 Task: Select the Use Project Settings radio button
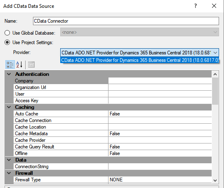pos(7,42)
